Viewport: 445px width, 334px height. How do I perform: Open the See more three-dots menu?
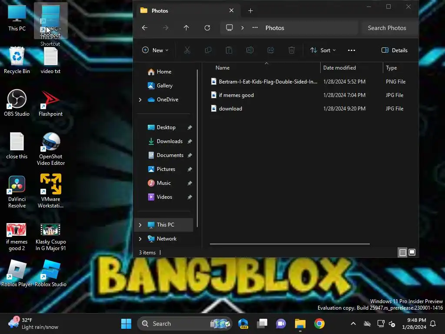[x=351, y=50]
